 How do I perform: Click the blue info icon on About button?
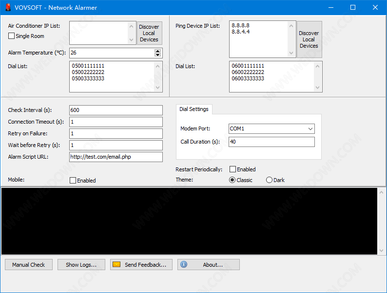(184, 264)
